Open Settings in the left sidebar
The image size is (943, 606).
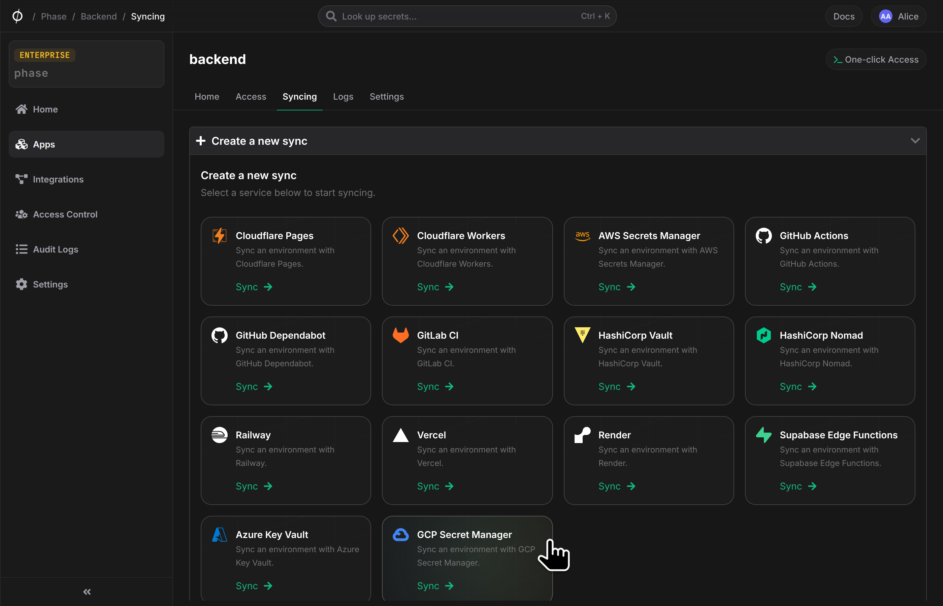87,284
